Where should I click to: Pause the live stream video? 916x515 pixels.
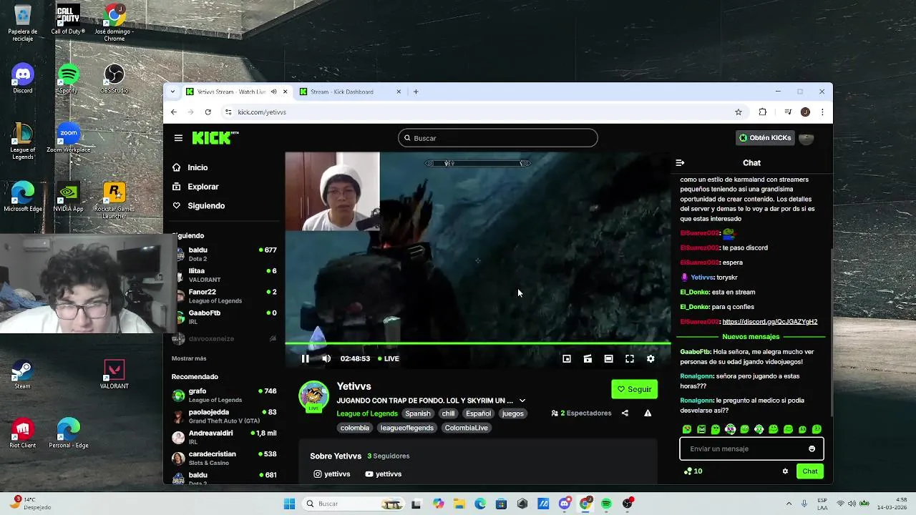point(305,358)
